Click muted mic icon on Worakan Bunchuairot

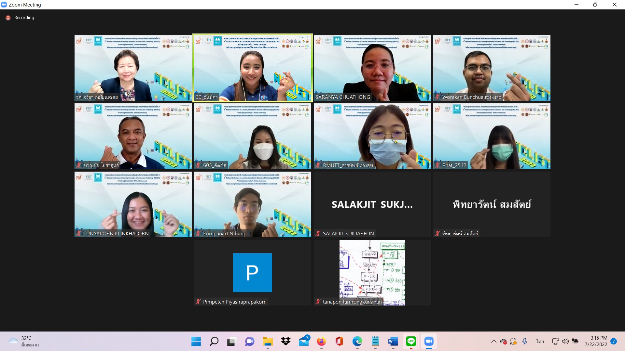(x=437, y=97)
